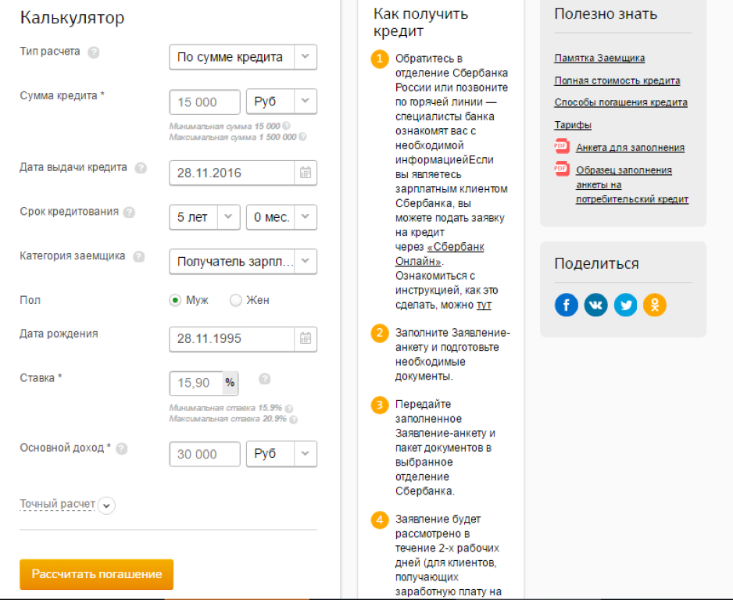Image resolution: width=733 pixels, height=600 pixels.
Task: Select the Муж radio button
Action: click(176, 300)
